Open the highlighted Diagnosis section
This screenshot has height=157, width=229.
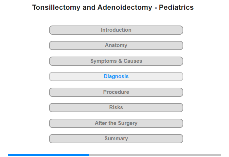(116, 77)
